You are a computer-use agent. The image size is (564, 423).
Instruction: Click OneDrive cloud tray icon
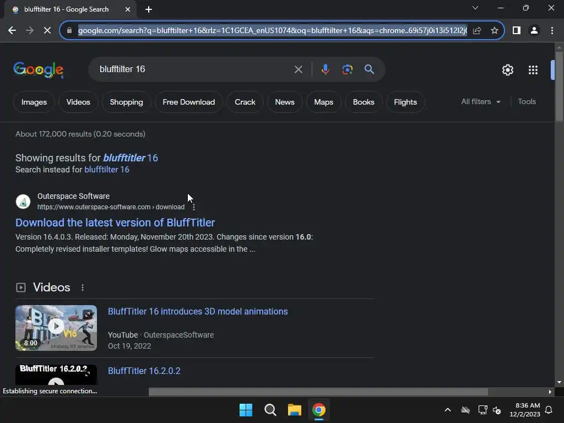point(465,410)
